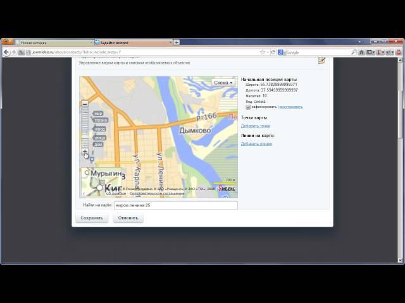Viewport: 405px width, 303px height.
Task: Click the map zoom-out minus button
Action: (x=85, y=104)
